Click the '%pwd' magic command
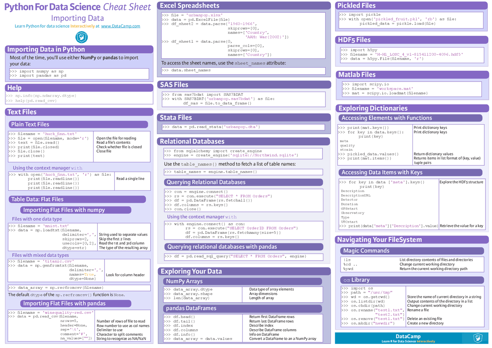Image resolution: width=492 pixels, height=348 pixels. (x=348, y=269)
